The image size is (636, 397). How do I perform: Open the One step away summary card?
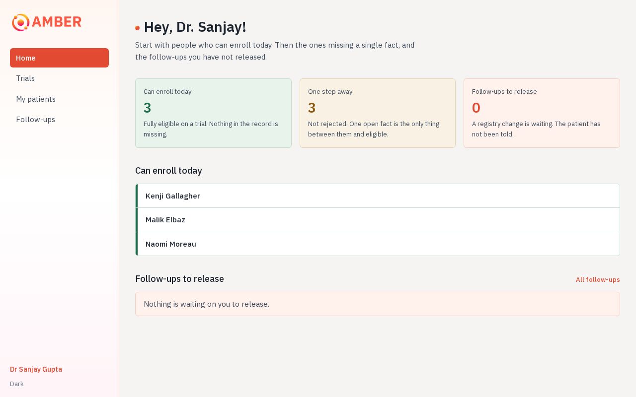coord(378,113)
